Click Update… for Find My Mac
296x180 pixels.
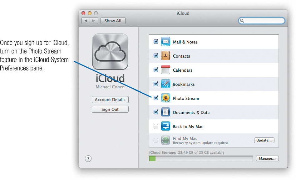pyautogui.click(x=264, y=140)
